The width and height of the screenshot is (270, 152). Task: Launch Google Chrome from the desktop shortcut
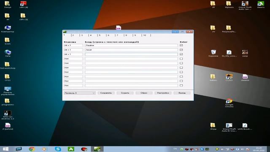[x=229, y=103]
